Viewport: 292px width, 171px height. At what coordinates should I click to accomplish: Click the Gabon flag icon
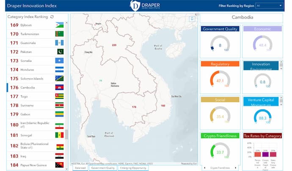(x=59, y=114)
